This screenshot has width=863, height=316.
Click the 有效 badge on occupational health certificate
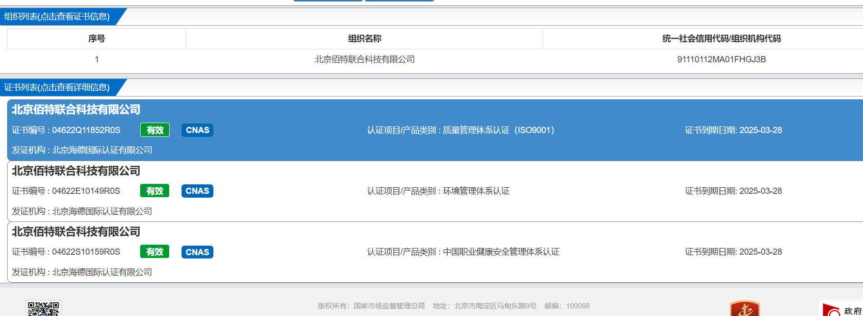(155, 252)
